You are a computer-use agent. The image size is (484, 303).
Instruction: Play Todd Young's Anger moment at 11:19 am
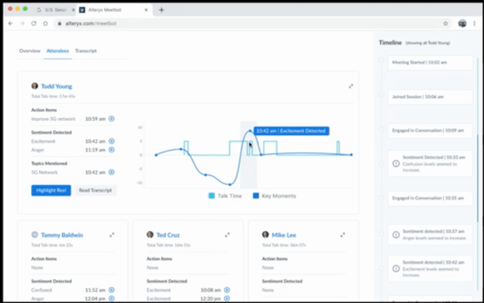point(111,150)
